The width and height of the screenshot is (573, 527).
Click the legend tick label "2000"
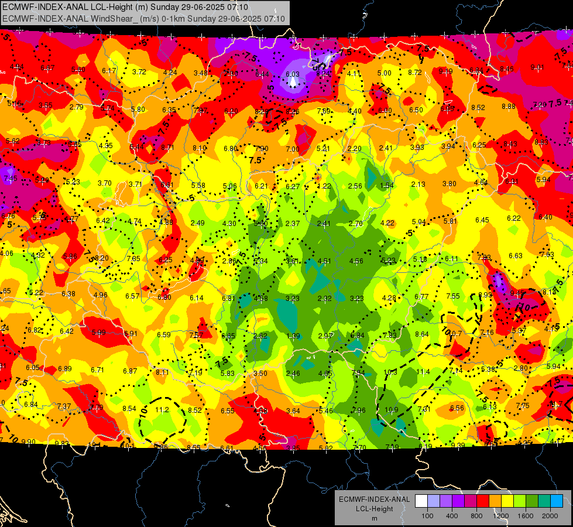[550, 516]
